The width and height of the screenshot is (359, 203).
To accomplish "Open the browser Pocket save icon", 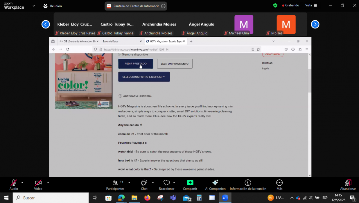I will 286,49.
